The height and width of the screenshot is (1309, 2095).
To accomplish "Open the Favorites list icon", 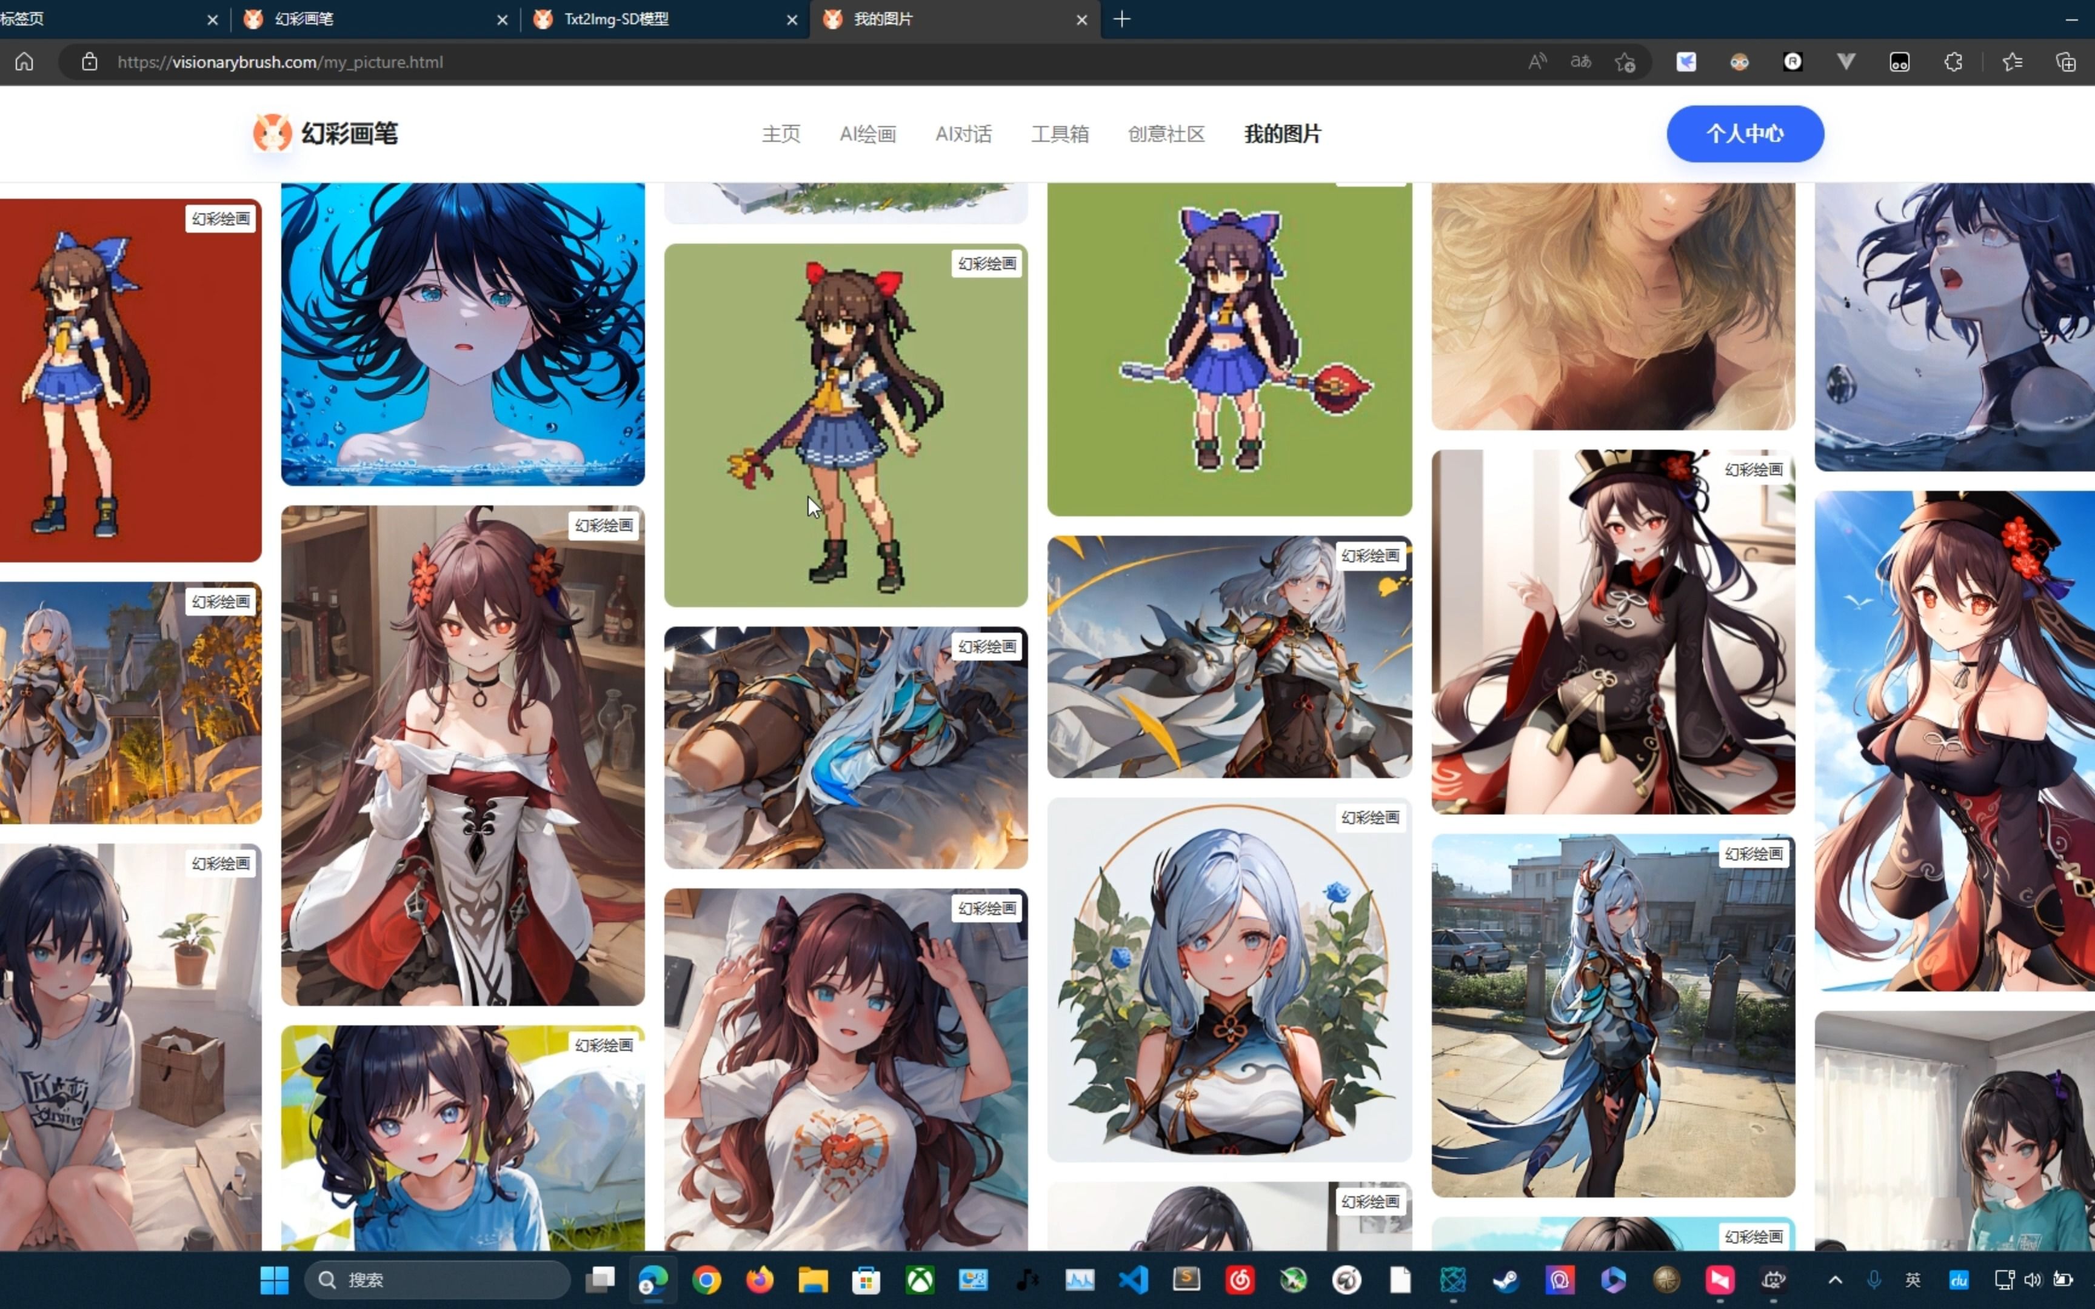I will coord(2013,61).
